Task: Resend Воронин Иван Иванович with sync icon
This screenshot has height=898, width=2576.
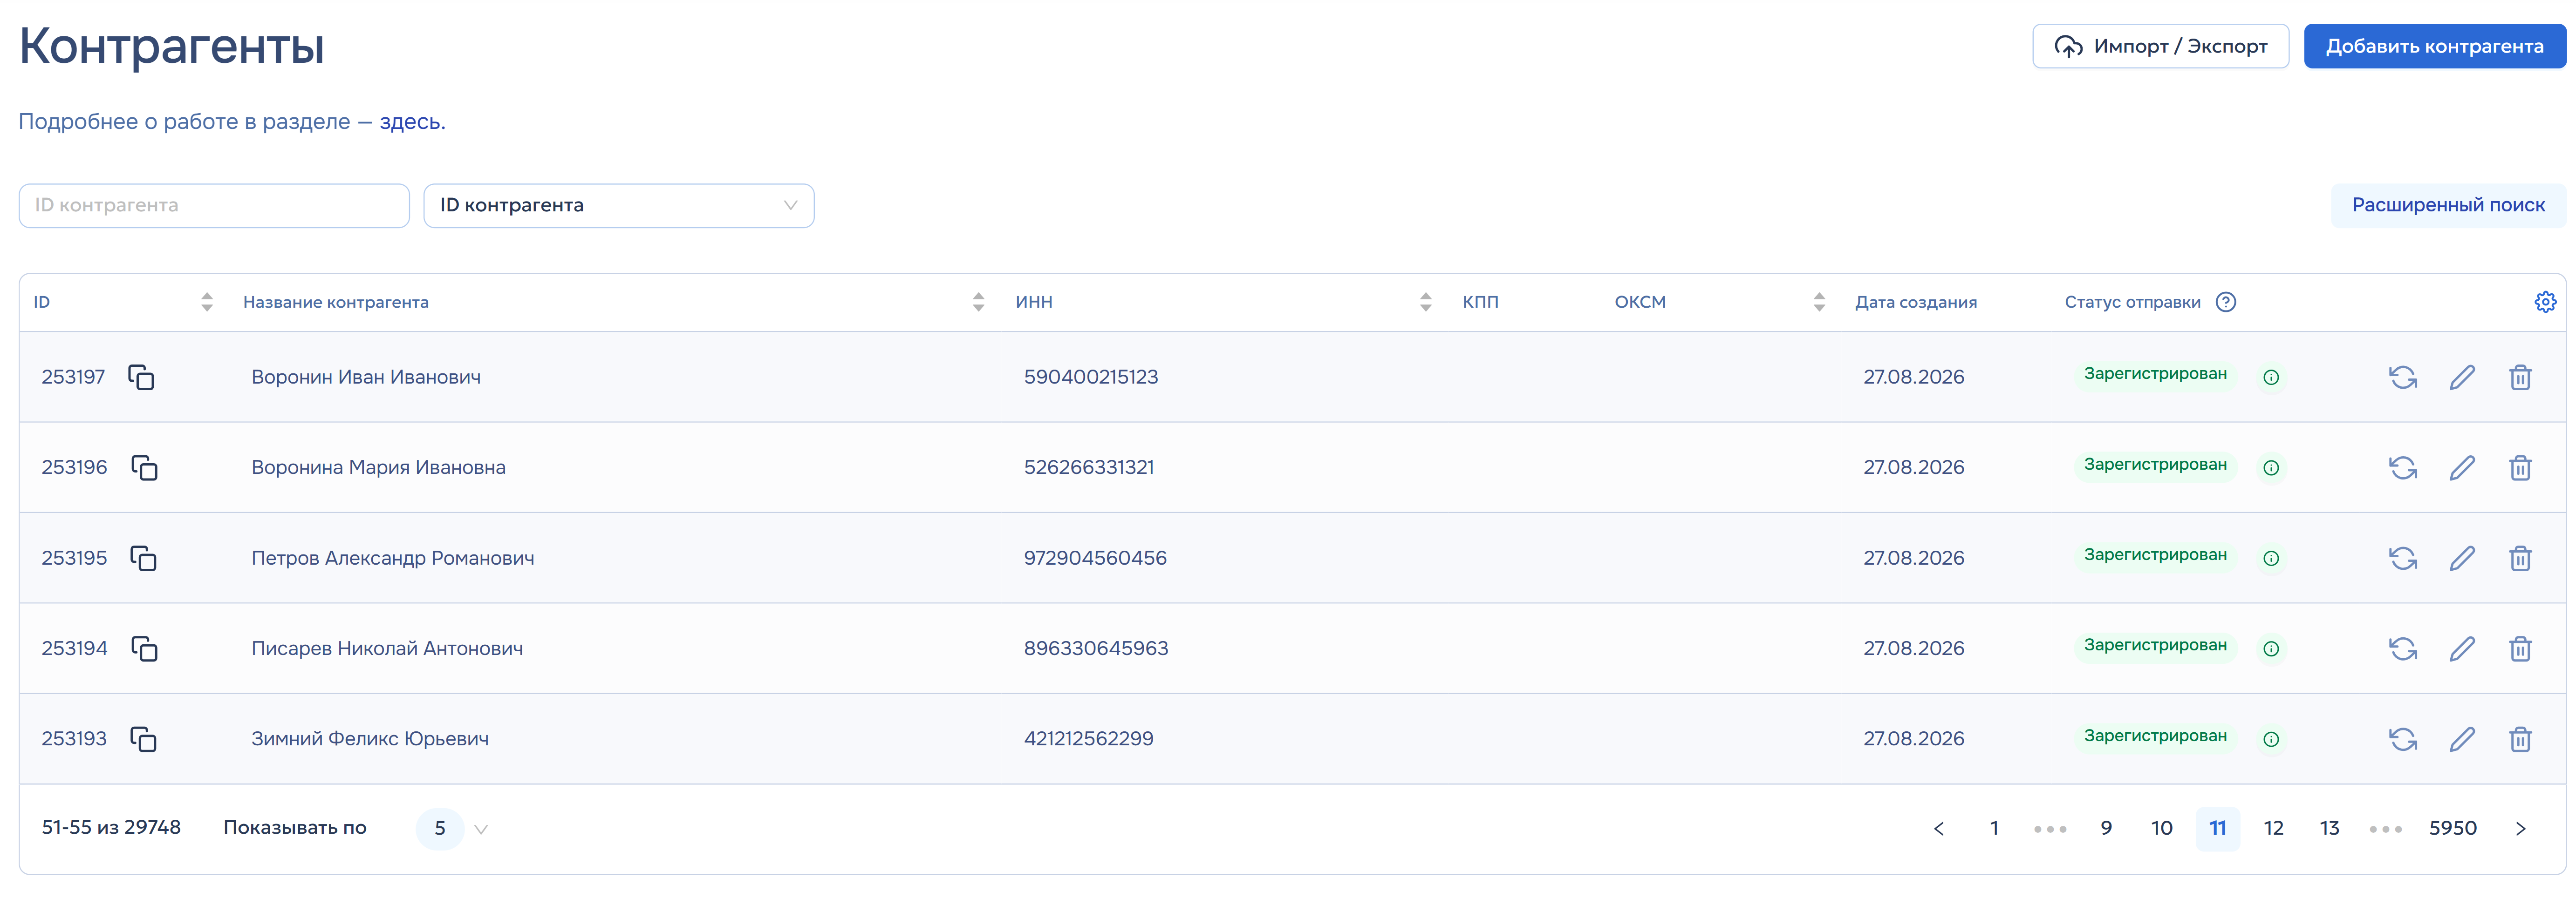Action: tap(2403, 378)
